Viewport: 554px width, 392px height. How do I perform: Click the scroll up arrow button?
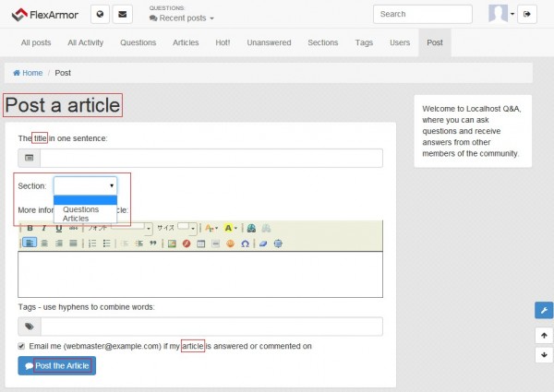[x=544, y=336]
